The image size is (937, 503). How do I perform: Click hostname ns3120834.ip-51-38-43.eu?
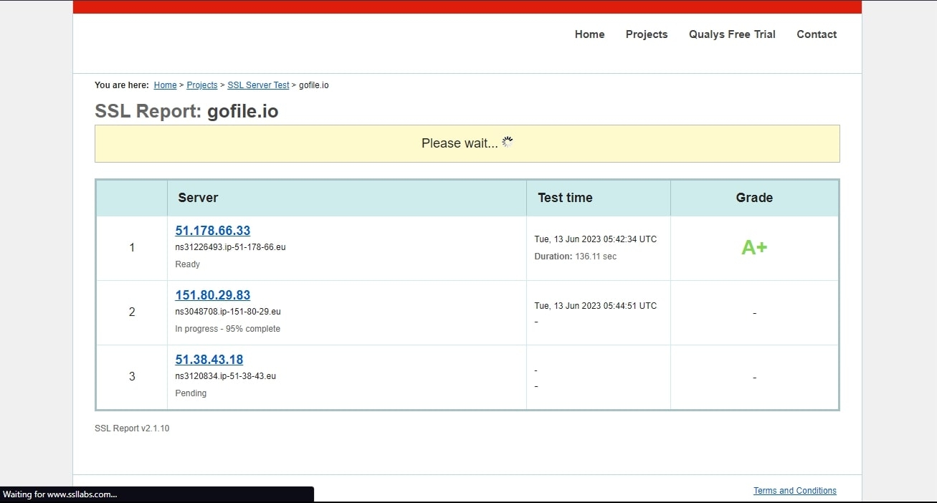click(x=226, y=376)
